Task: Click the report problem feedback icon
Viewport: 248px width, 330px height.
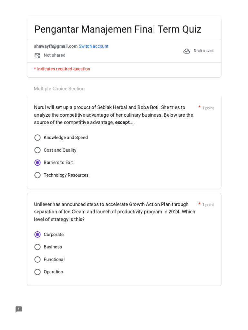Action: click(x=19, y=309)
